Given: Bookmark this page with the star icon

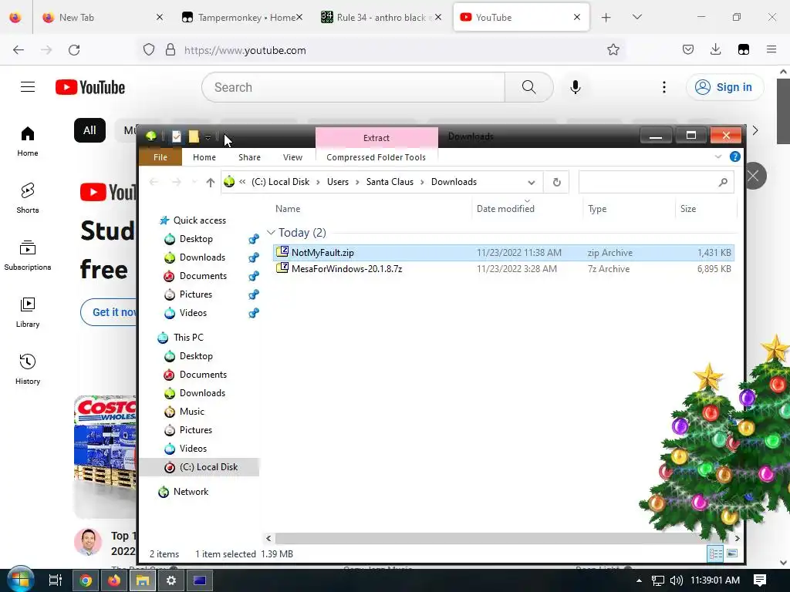Looking at the screenshot, I should coord(613,50).
